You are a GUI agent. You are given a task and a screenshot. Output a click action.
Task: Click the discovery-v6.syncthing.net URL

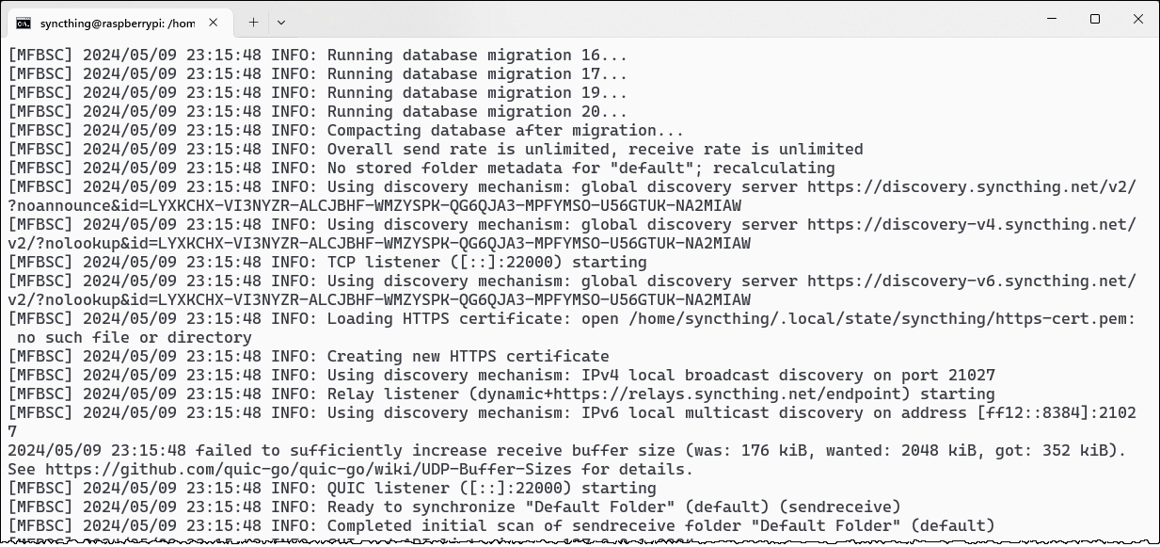[972, 281]
